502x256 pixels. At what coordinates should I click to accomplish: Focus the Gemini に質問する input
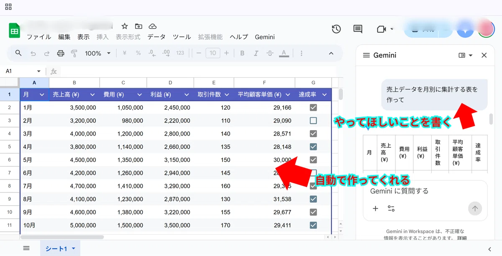tap(425, 191)
